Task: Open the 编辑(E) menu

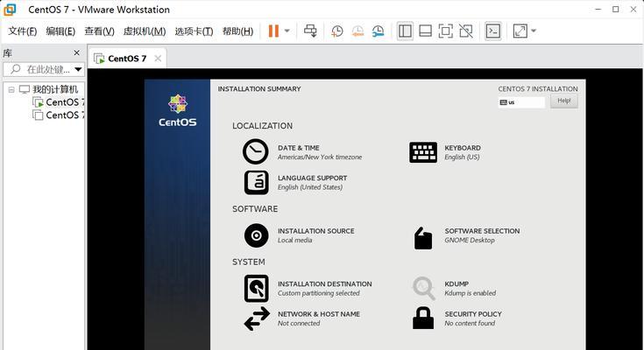Action: (60, 31)
